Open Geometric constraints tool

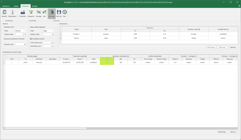[31, 13]
